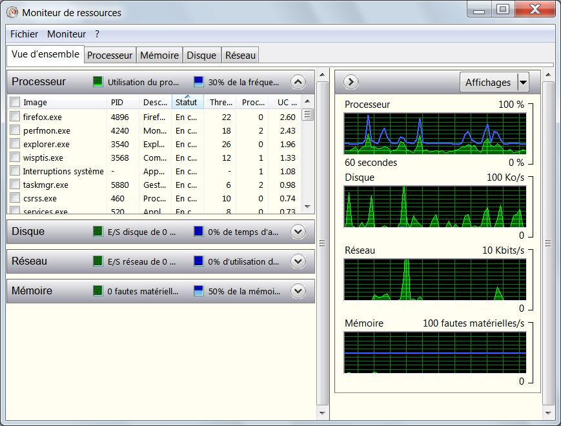
Task: Sort by the Proc... column header
Action: coord(252,102)
